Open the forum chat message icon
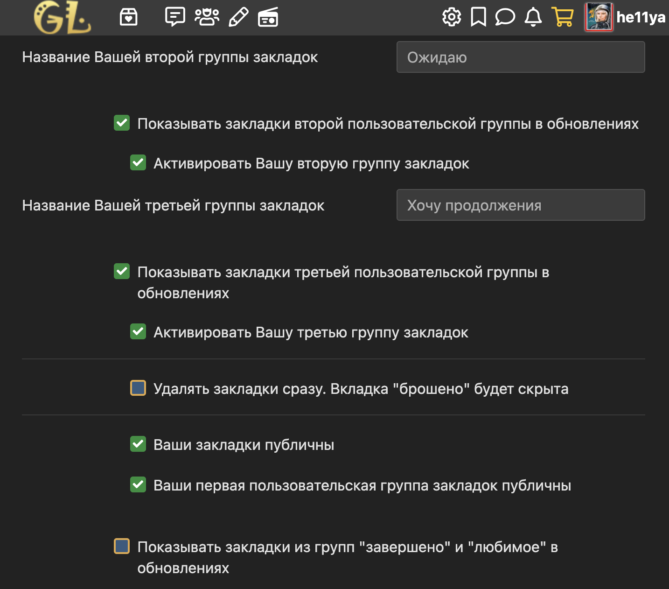The width and height of the screenshot is (669, 589). 175,17
